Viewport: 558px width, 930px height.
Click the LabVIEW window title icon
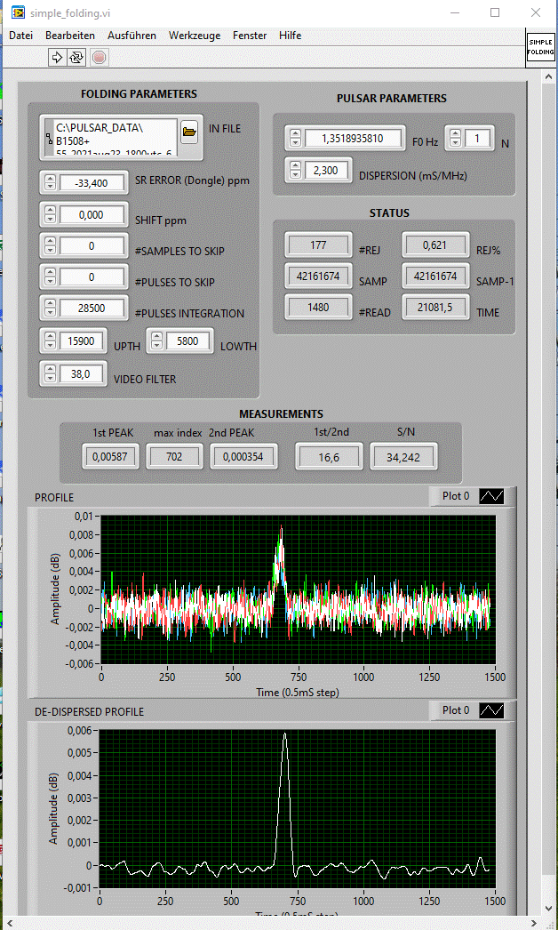(18, 12)
